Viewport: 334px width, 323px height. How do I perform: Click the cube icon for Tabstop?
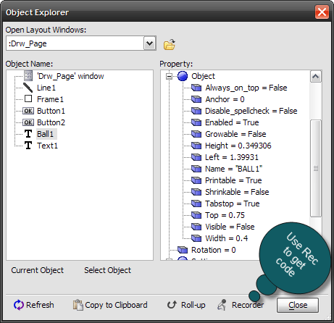click(x=196, y=204)
